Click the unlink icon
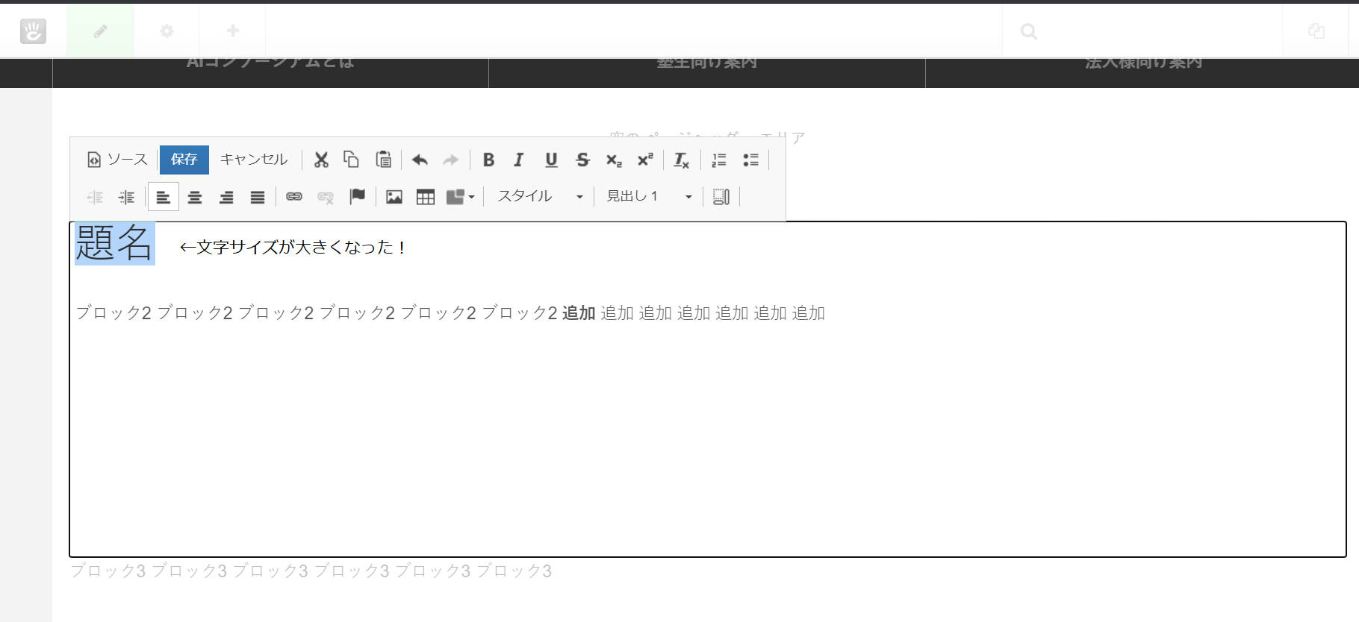Screen dimensions: 1359x622 point(326,197)
